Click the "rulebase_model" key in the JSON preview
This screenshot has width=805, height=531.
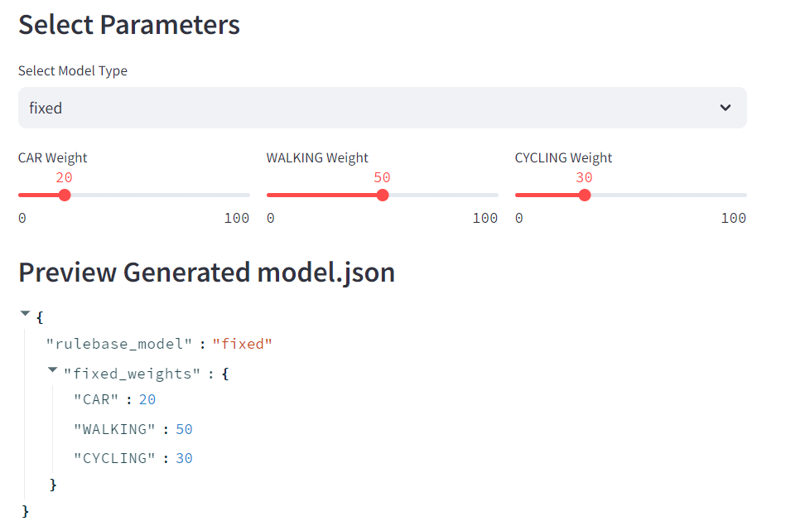tap(120, 344)
